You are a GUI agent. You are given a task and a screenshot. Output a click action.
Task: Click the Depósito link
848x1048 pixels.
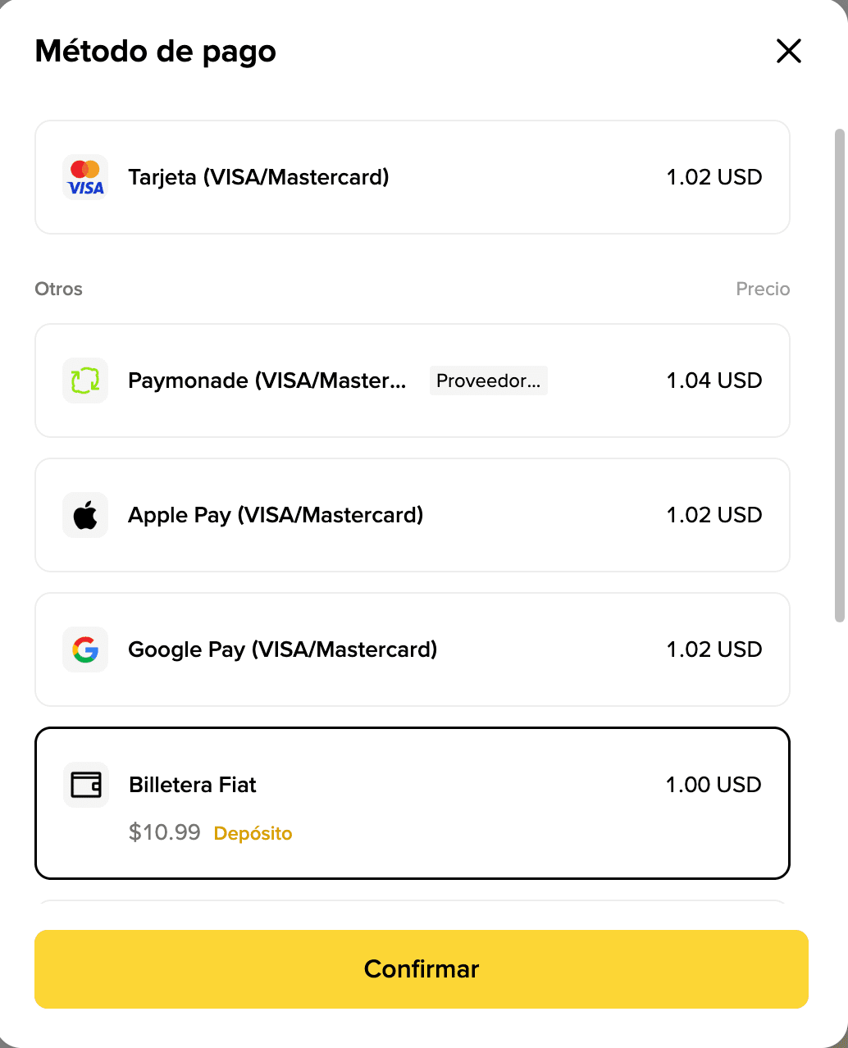click(253, 833)
